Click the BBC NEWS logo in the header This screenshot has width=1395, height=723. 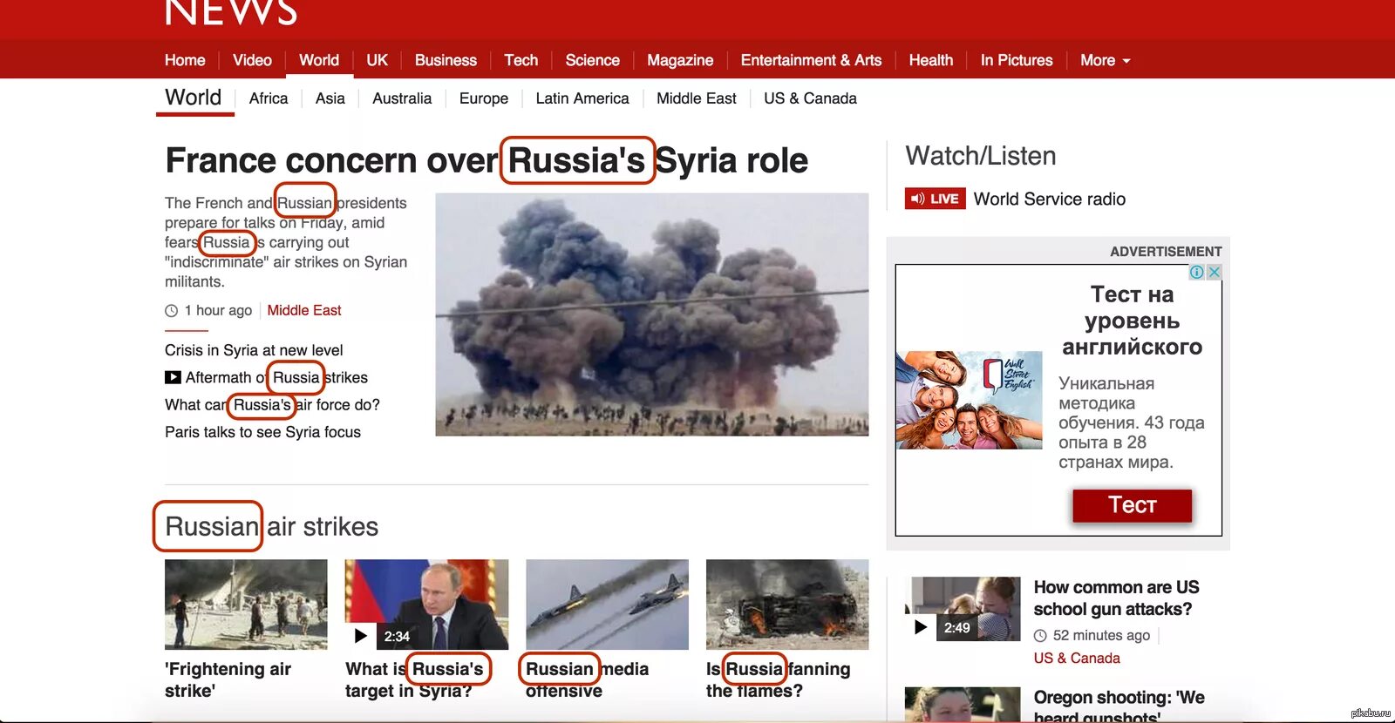click(231, 12)
